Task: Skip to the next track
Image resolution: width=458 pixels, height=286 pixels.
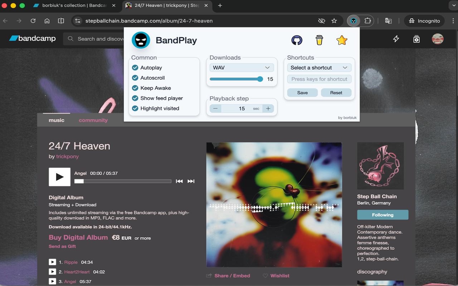Action: (x=191, y=181)
